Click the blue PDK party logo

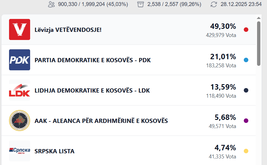coord(20,60)
